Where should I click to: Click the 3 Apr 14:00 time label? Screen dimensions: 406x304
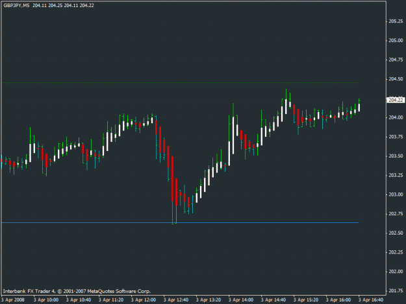point(241,300)
